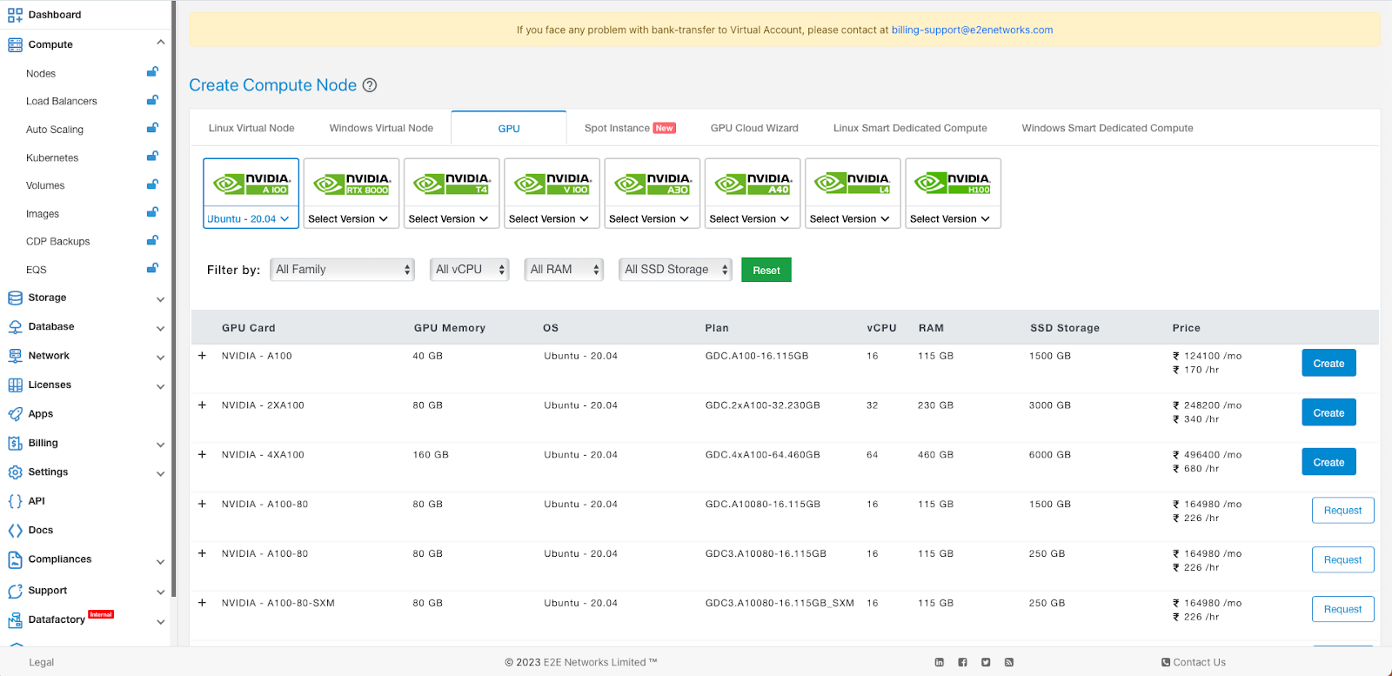Open Load Balancers in the sidebar
The image size is (1392, 676).
[62, 102]
